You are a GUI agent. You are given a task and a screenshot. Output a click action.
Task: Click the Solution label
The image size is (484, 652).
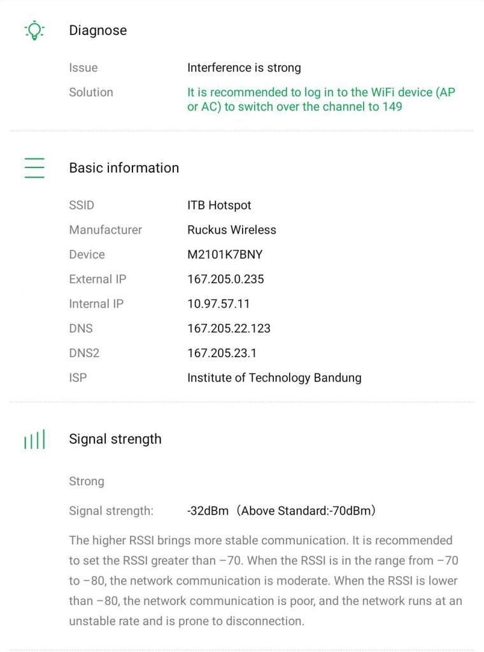tap(91, 92)
